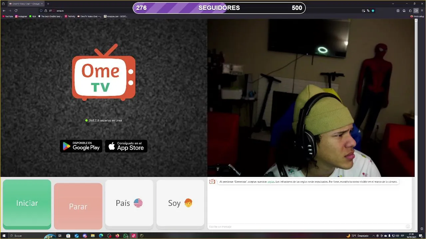Open The best ChatBot bookmark
Screen dimensions: 426x239
[50, 16]
